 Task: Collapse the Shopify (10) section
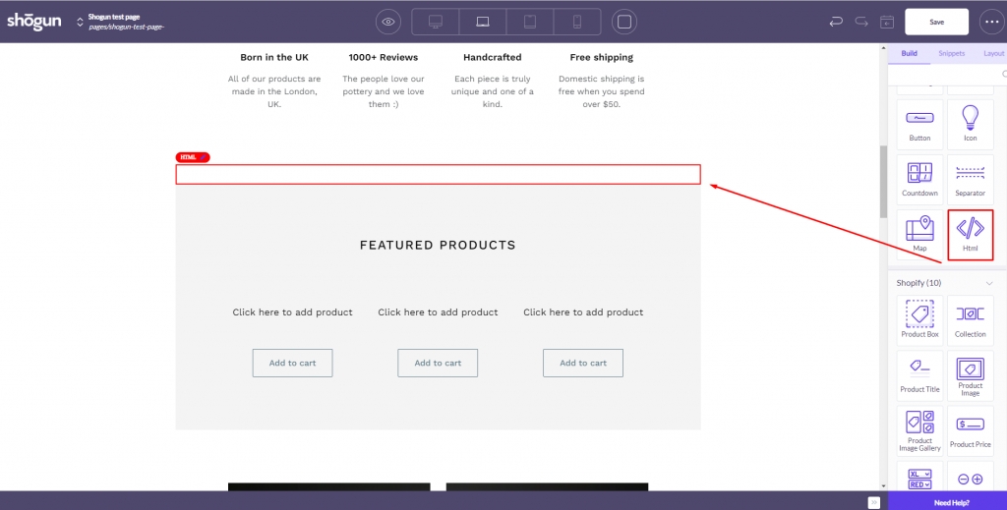coord(989,283)
